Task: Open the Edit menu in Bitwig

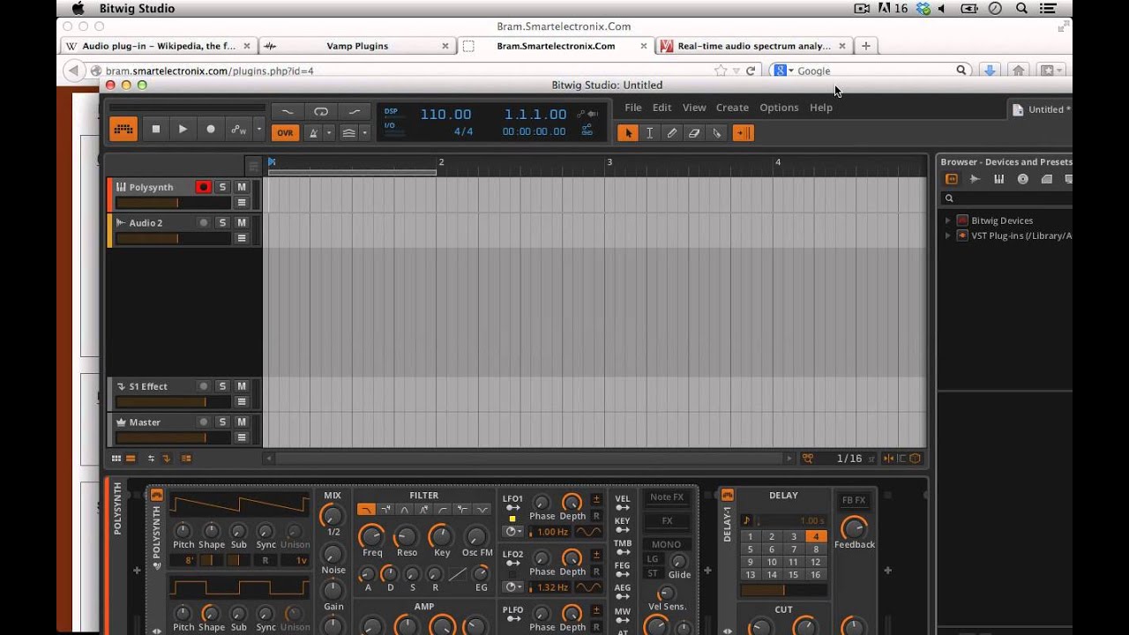Action: pos(662,108)
